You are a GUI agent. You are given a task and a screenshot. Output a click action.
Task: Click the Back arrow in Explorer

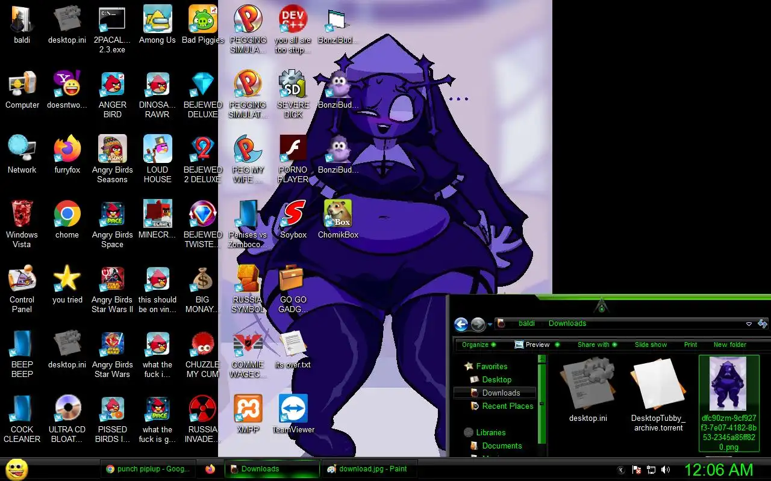(x=461, y=325)
